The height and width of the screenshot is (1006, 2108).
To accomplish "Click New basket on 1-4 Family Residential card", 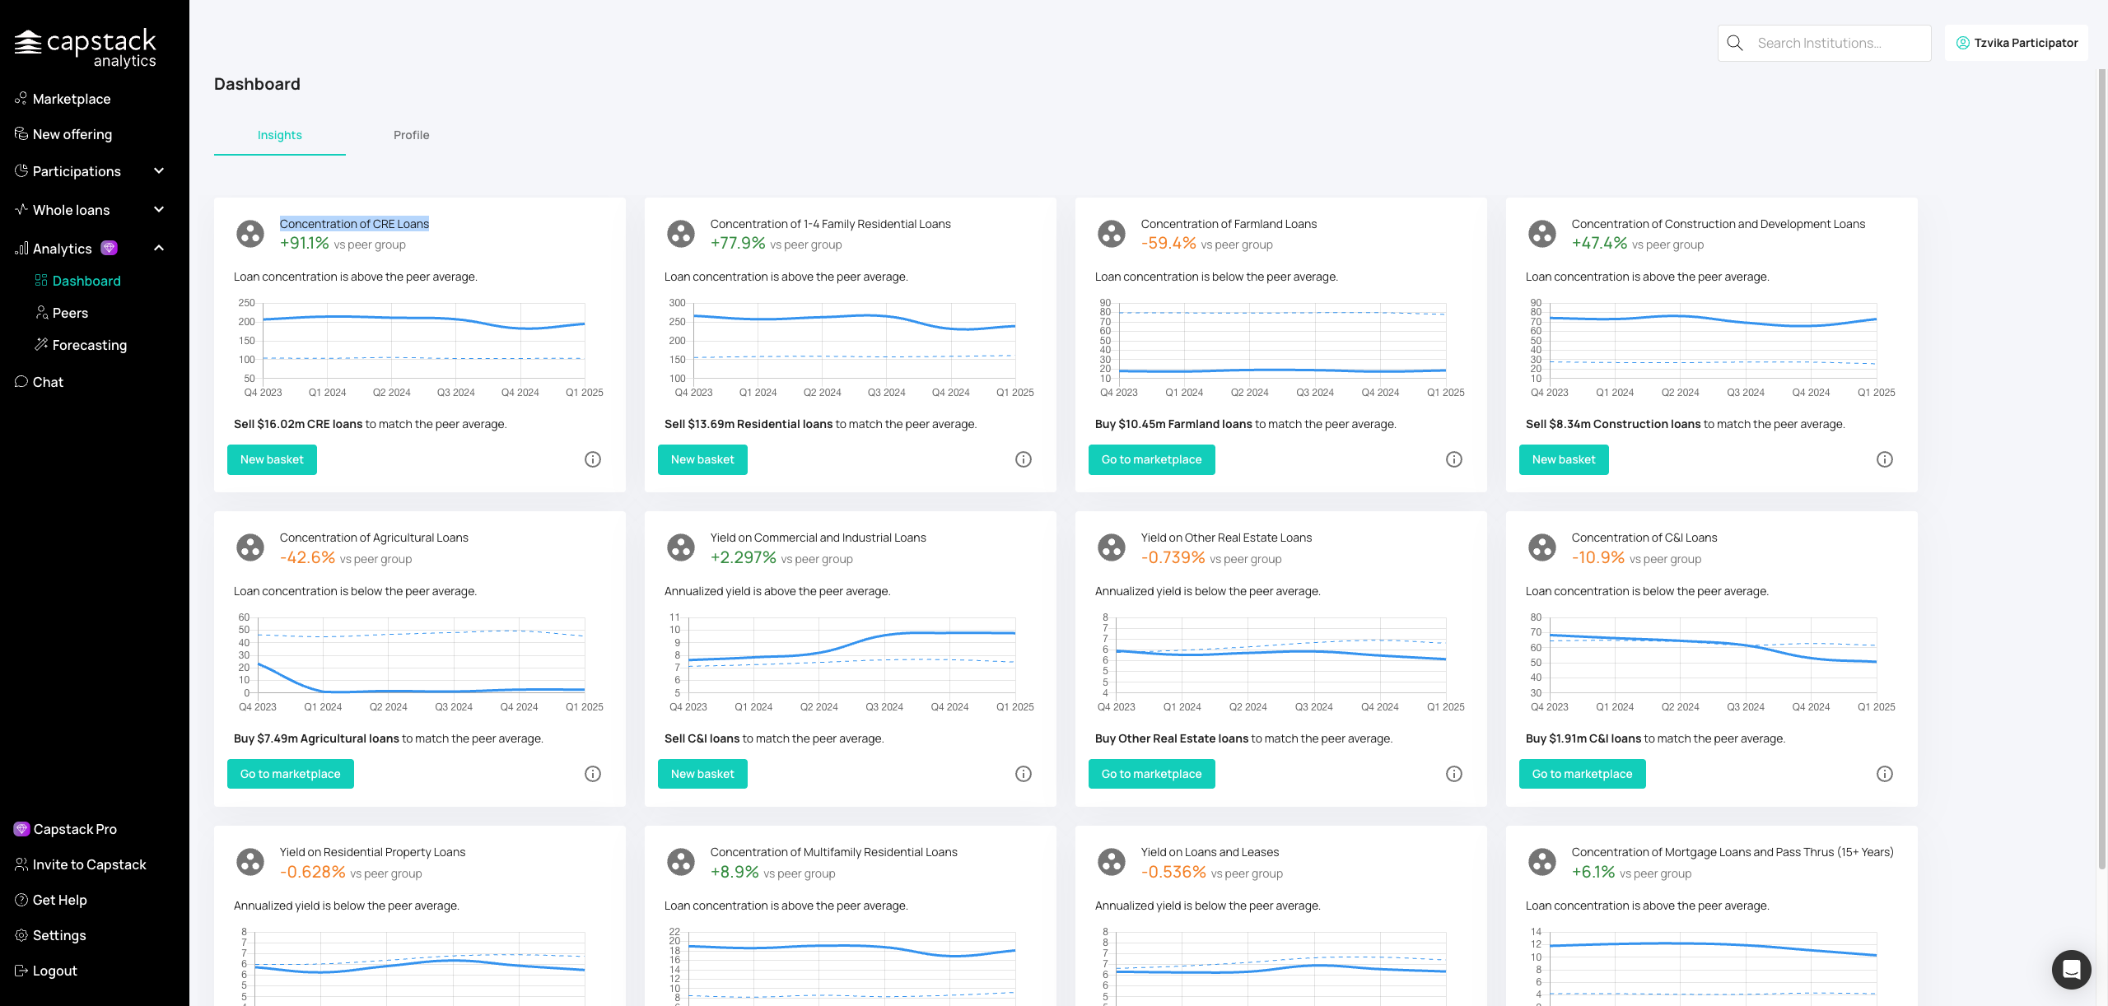I will [702, 459].
